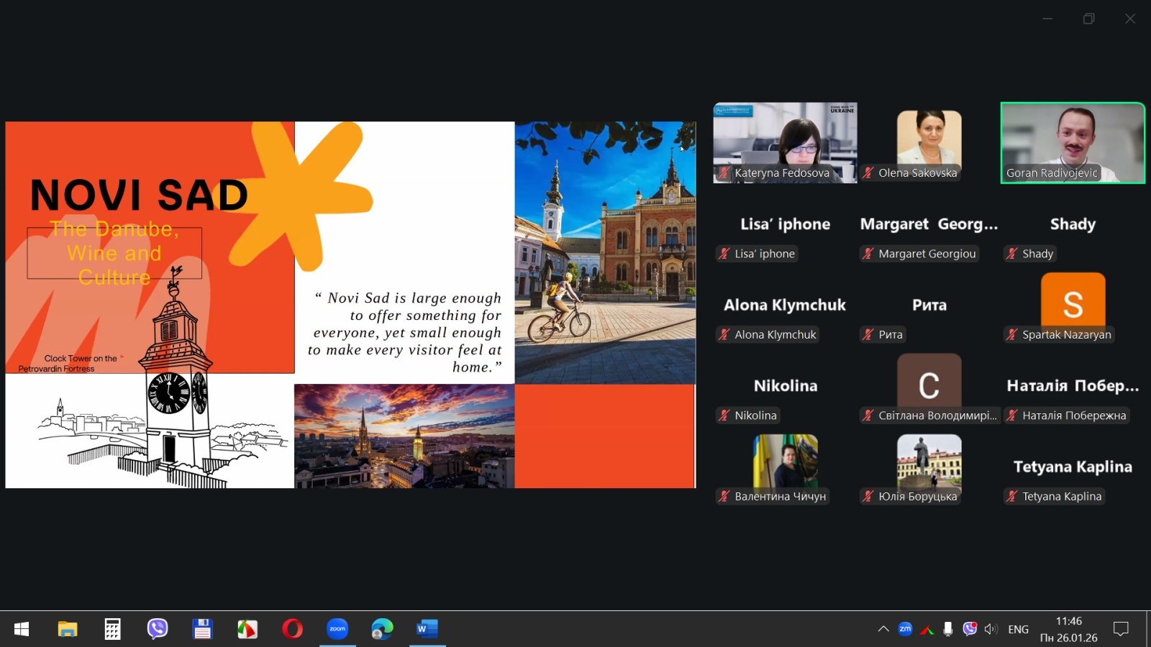
Task: Click the muted mic icon beside Tetyana Kaplina
Action: pyautogui.click(x=1011, y=496)
